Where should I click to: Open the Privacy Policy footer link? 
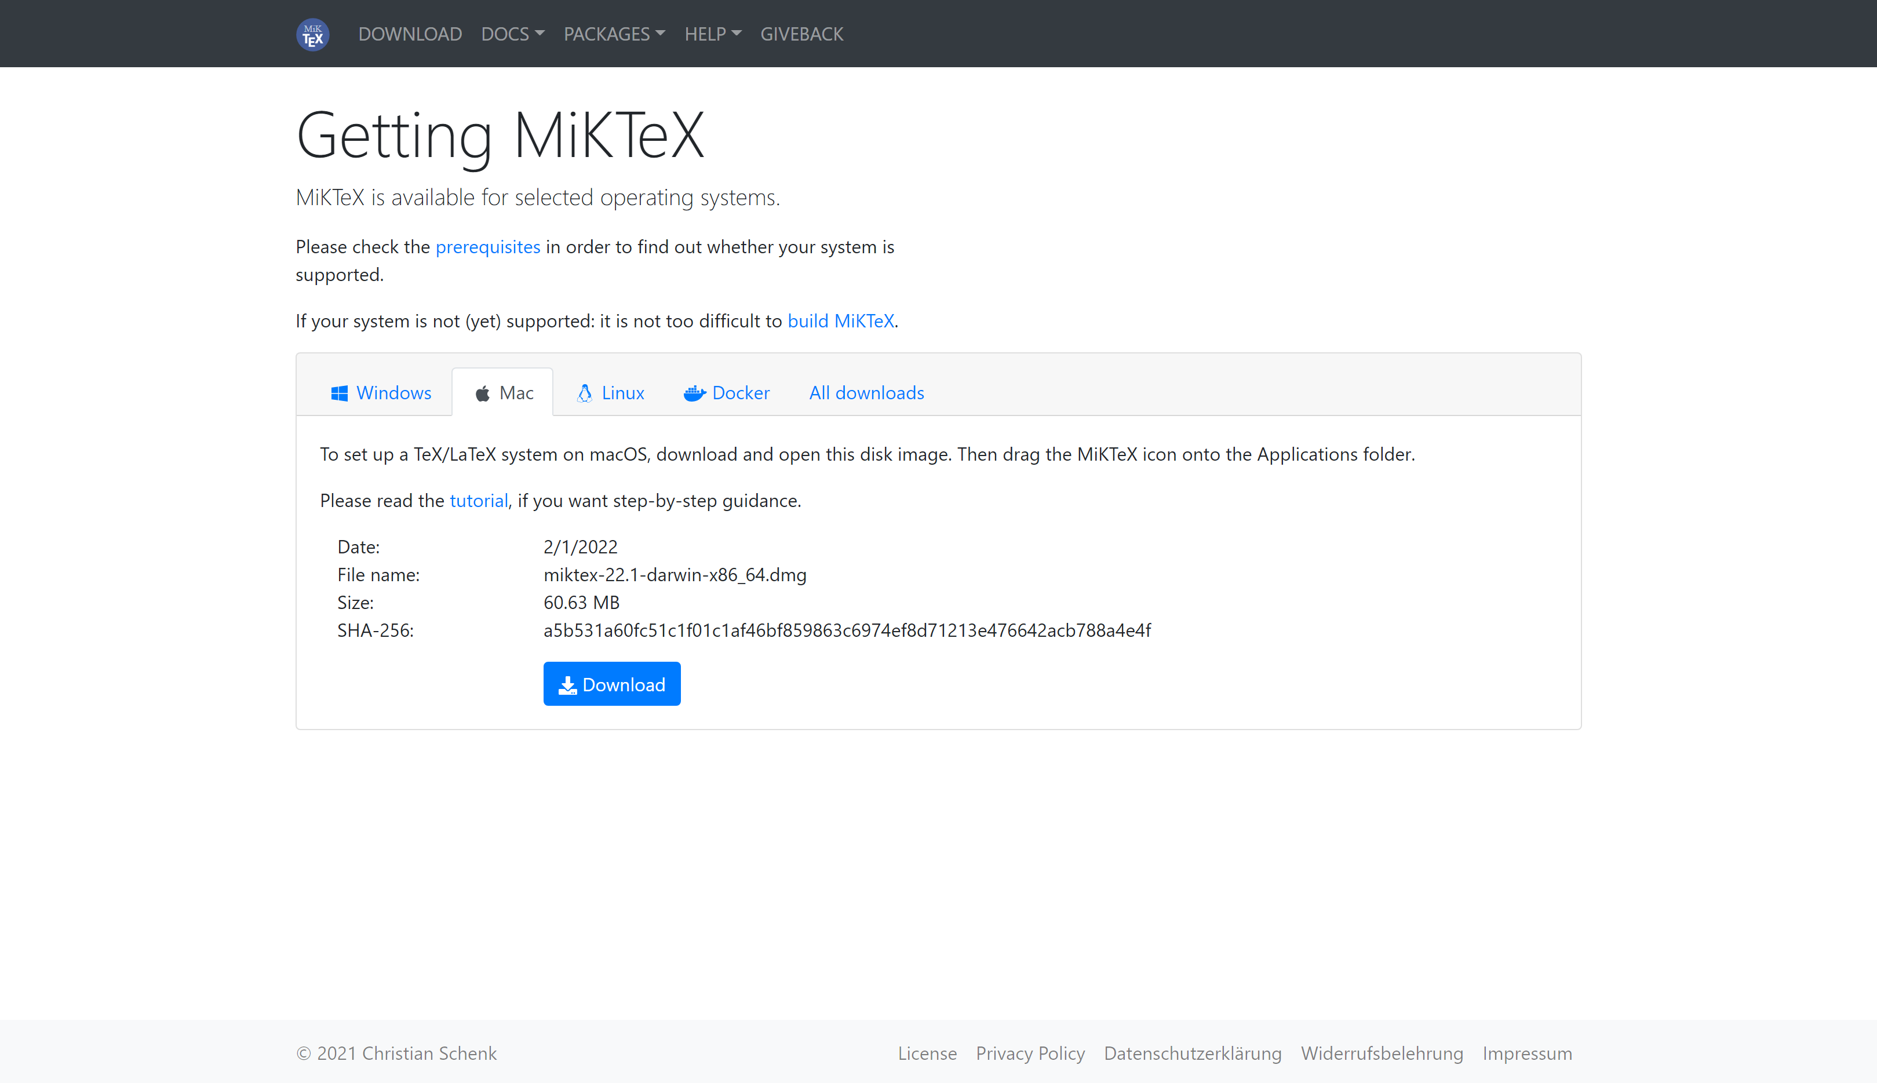1030,1053
